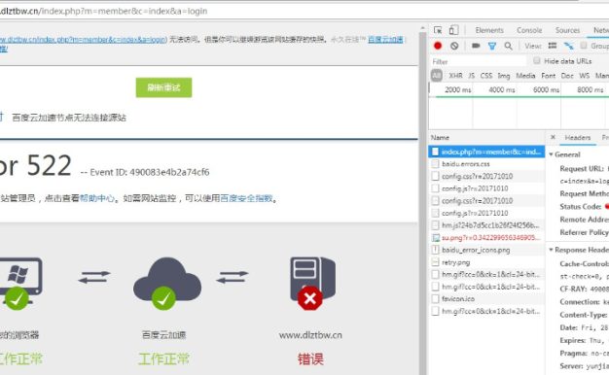This screenshot has width=609, height=375.
Task: Filter requests by JS type
Action: pyautogui.click(x=471, y=76)
